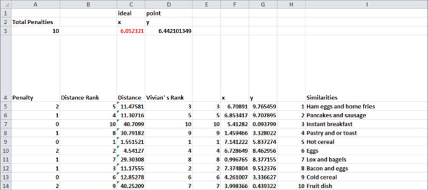Select the 'Total Penalties' cell

click(35, 22)
